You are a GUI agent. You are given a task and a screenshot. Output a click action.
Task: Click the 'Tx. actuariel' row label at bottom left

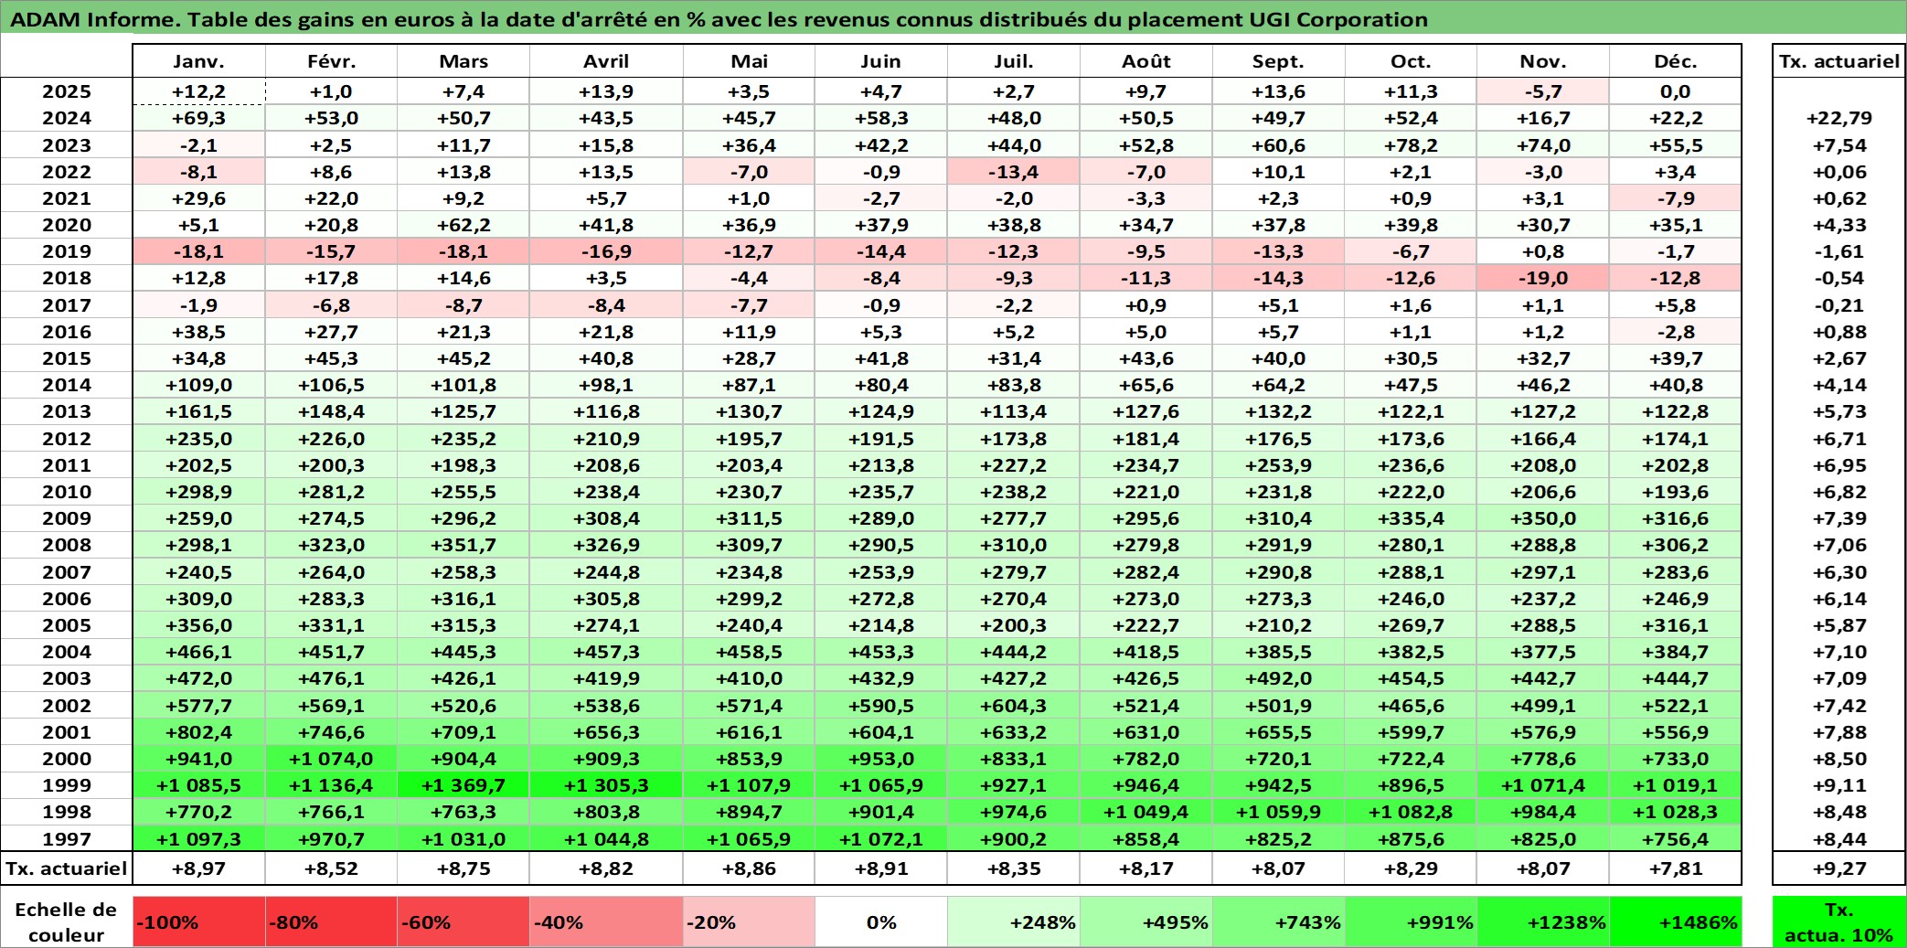(x=66, y=868)
